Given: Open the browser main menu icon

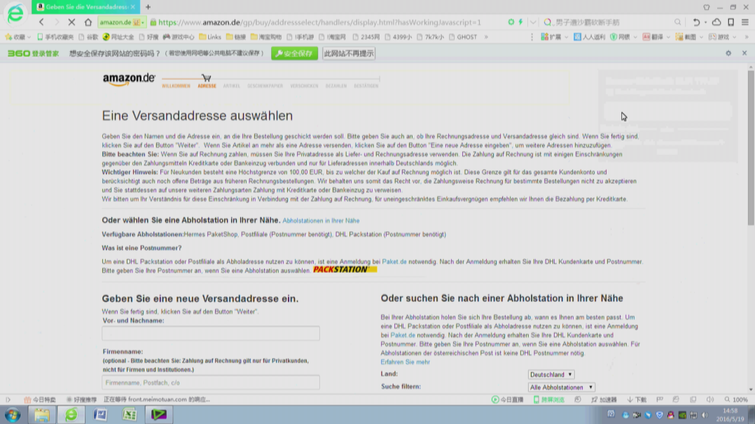Looking at the screenshot, I should point(745,22).
